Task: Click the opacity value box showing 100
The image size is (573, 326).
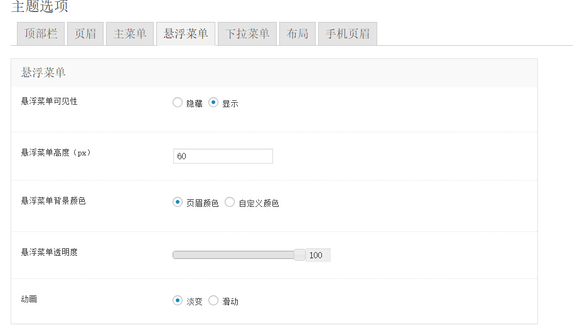Action: (318, 255)
